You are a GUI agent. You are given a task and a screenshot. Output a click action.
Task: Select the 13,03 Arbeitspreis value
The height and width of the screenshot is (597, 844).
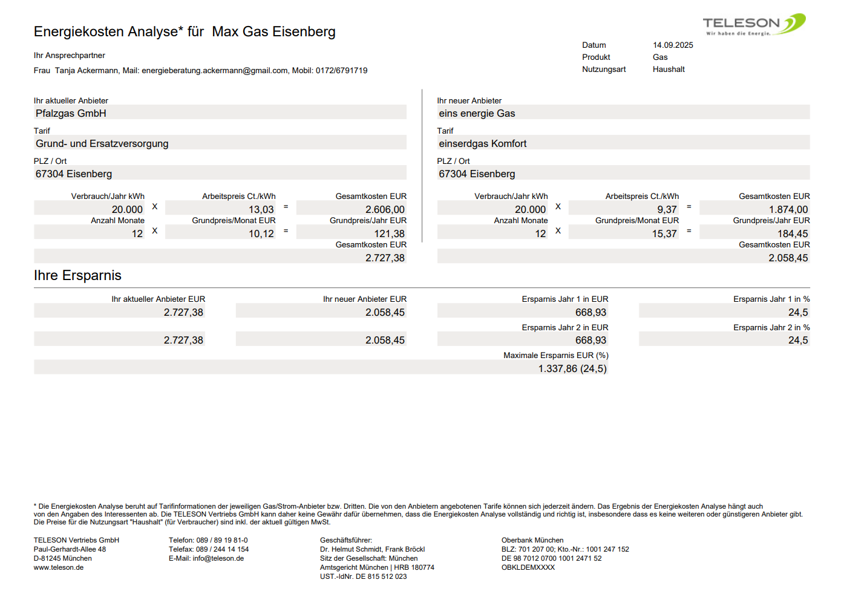click(x=261, y=209)
